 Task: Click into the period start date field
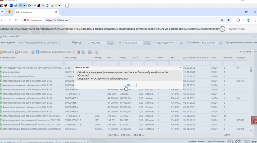(96, 43)
